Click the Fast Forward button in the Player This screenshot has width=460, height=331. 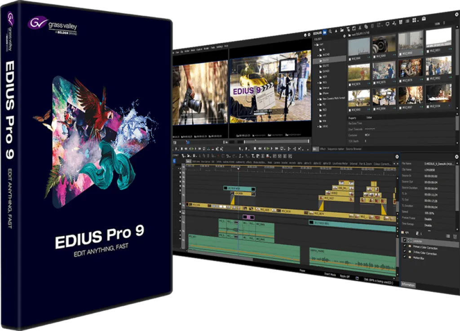coord(199,148)
